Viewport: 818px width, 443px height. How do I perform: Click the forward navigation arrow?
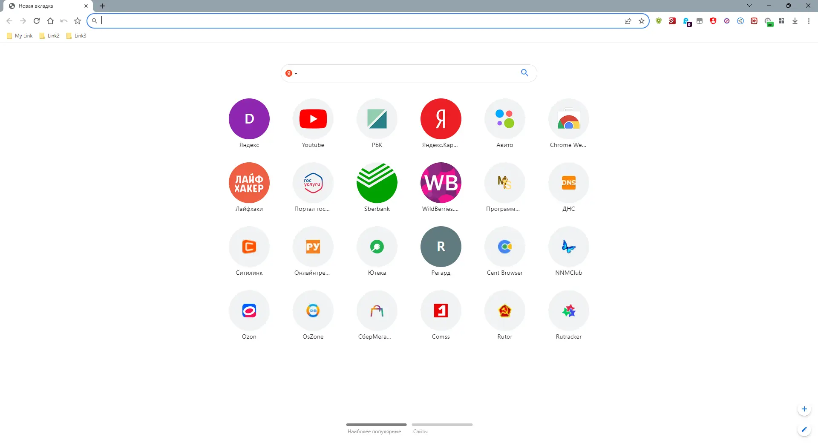pyautogui.click(x=23, y=21)
